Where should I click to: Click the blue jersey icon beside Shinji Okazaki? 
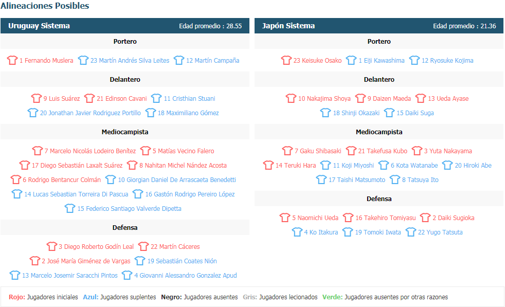(x=326, y=113)
